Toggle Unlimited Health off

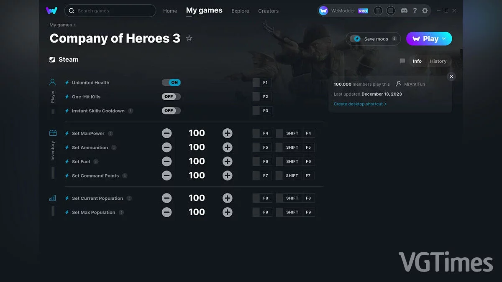[171, 82]
